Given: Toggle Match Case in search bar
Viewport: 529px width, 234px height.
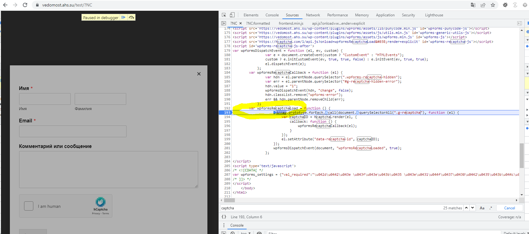Looking at the screenshot, I should click(482, 208).
